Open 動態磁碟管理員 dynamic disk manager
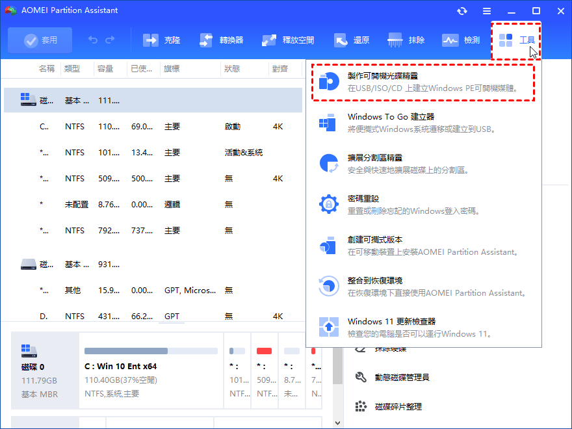 [402, 377]
